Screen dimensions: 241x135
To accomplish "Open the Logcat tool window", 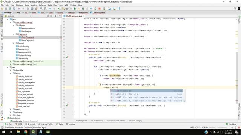I will (30, 124).
